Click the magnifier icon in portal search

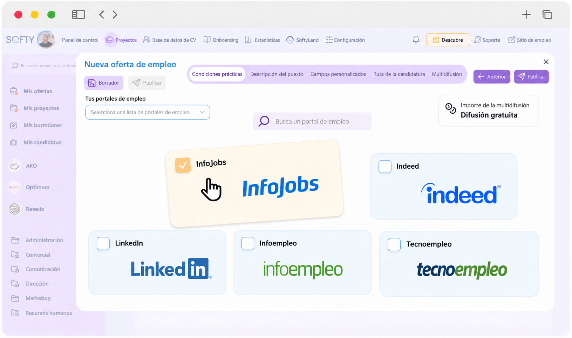264,121
